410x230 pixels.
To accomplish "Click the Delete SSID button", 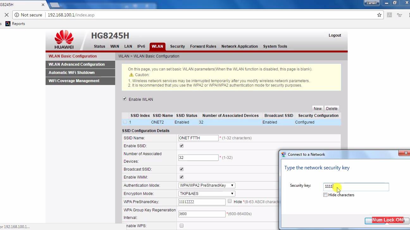I will 332,108.
